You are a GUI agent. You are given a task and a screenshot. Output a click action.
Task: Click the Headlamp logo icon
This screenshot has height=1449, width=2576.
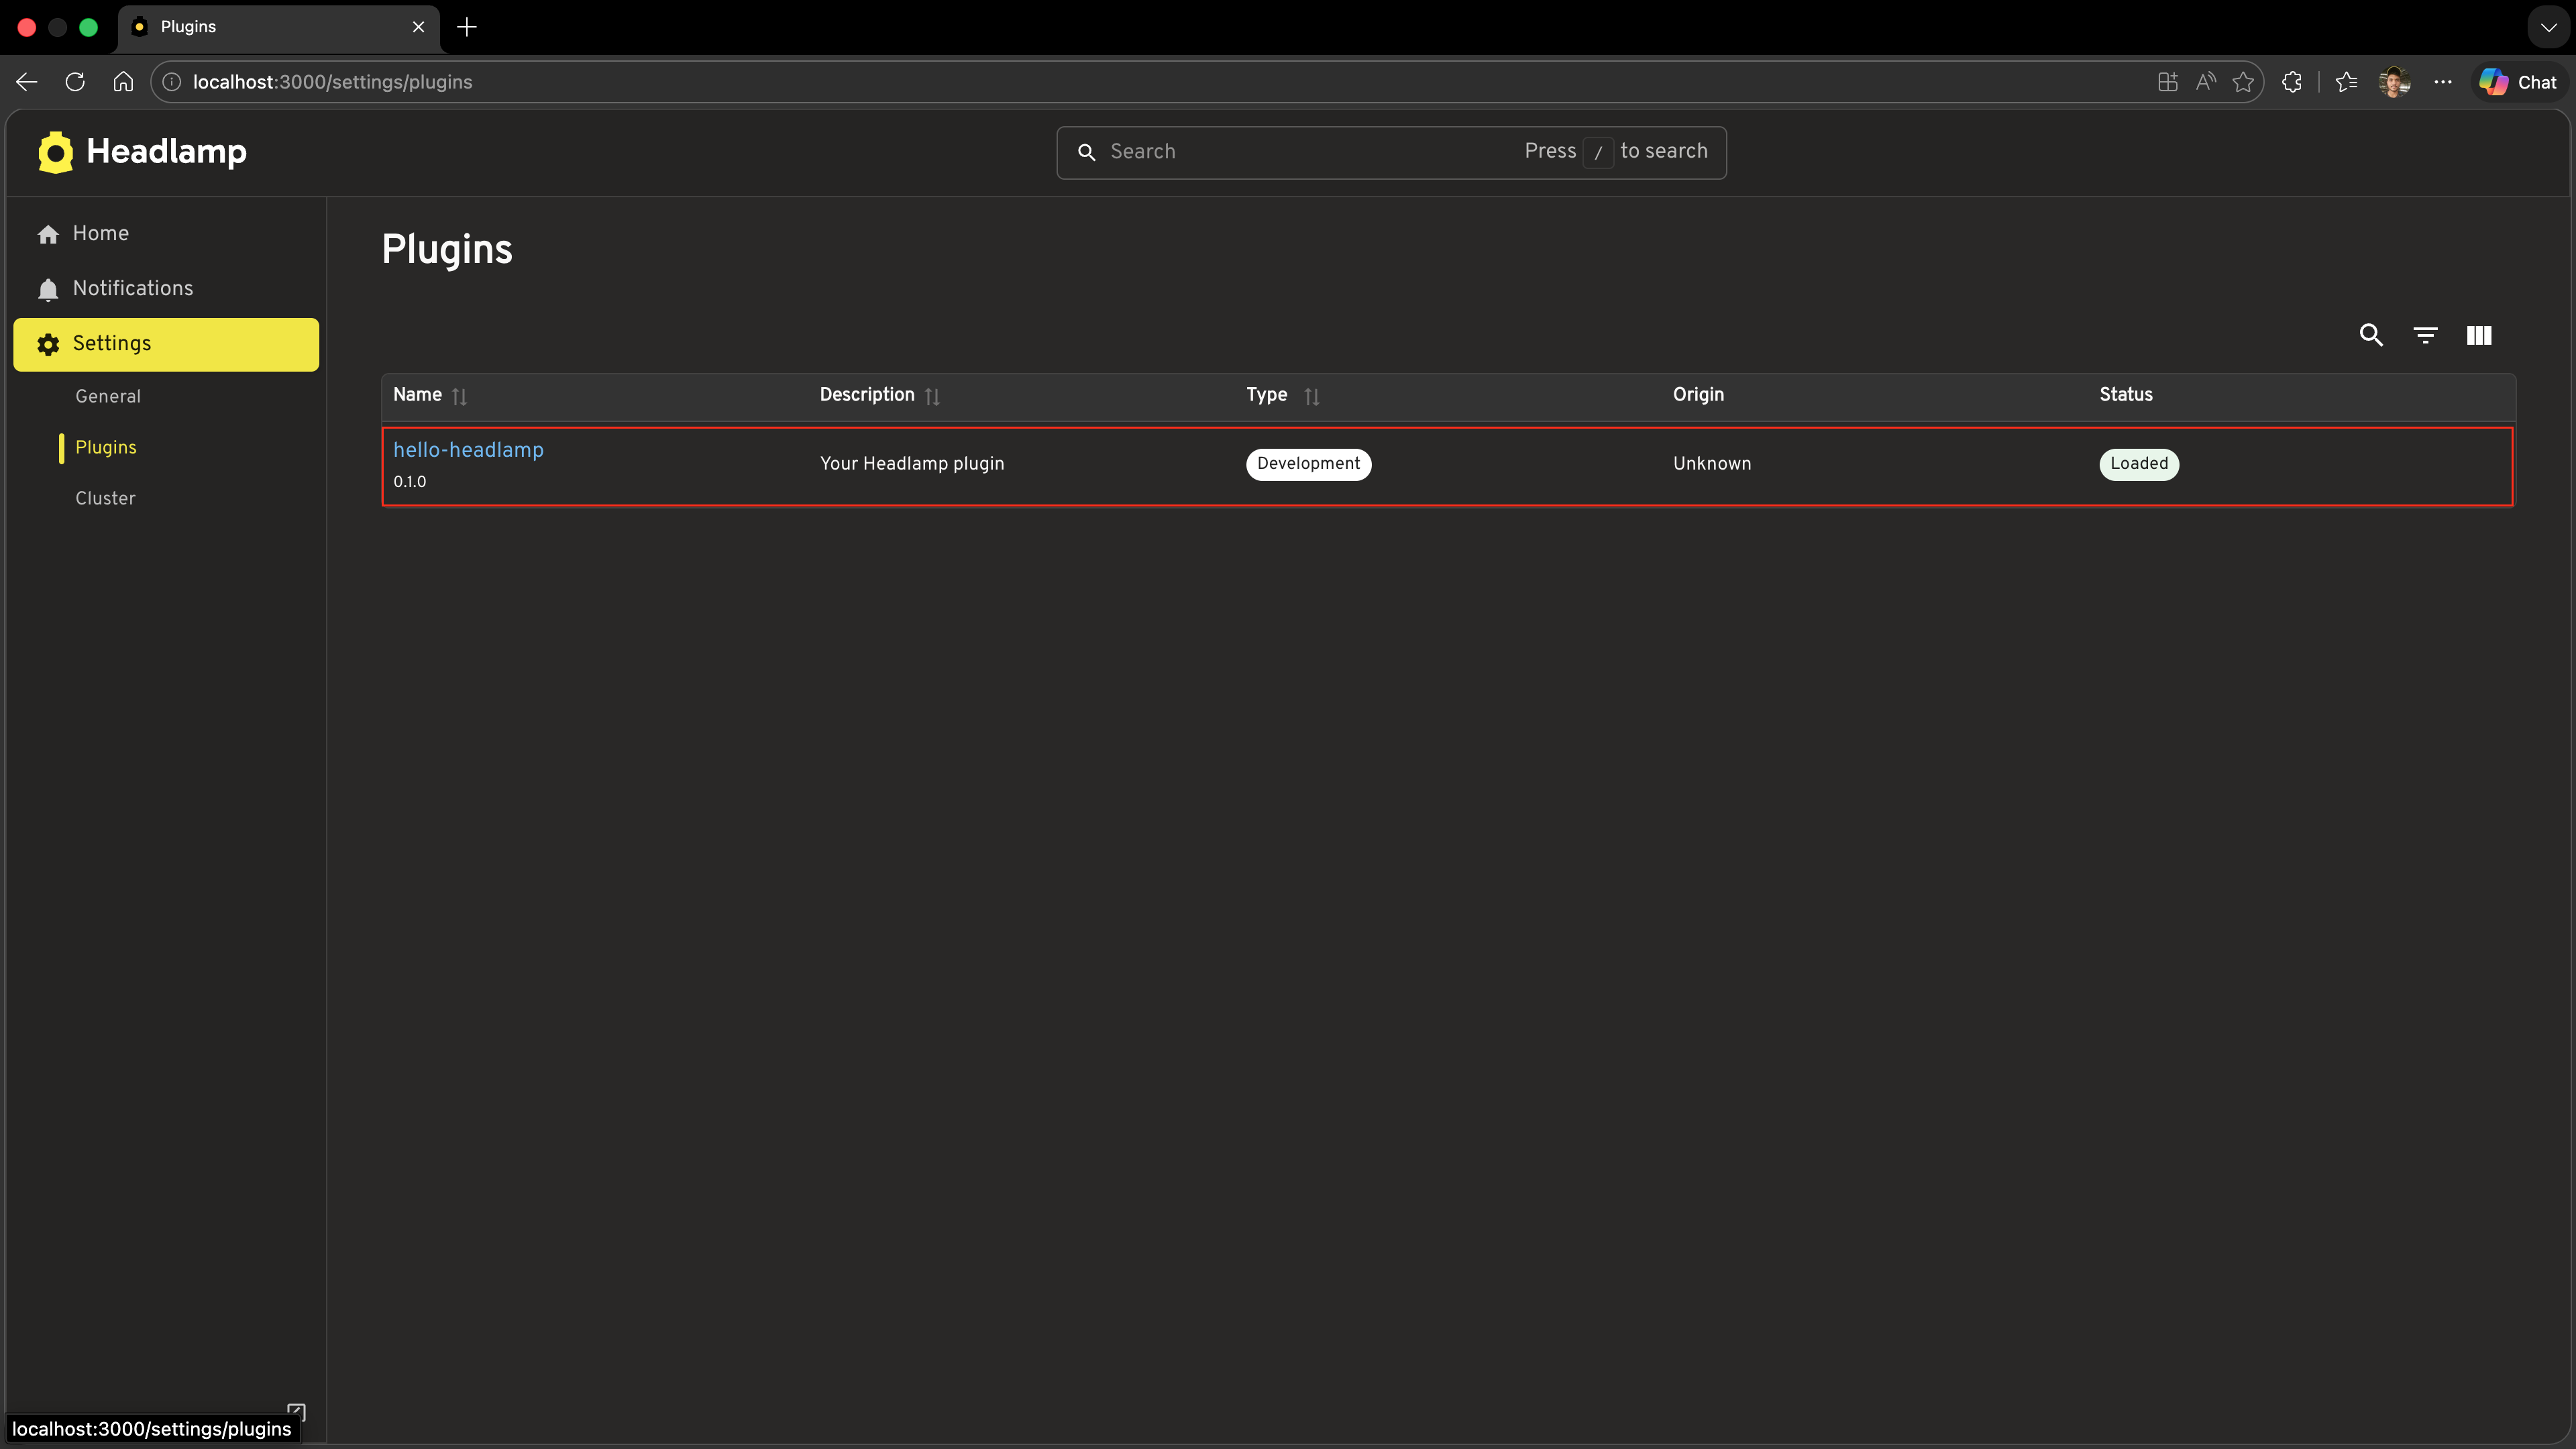(55, 151)
